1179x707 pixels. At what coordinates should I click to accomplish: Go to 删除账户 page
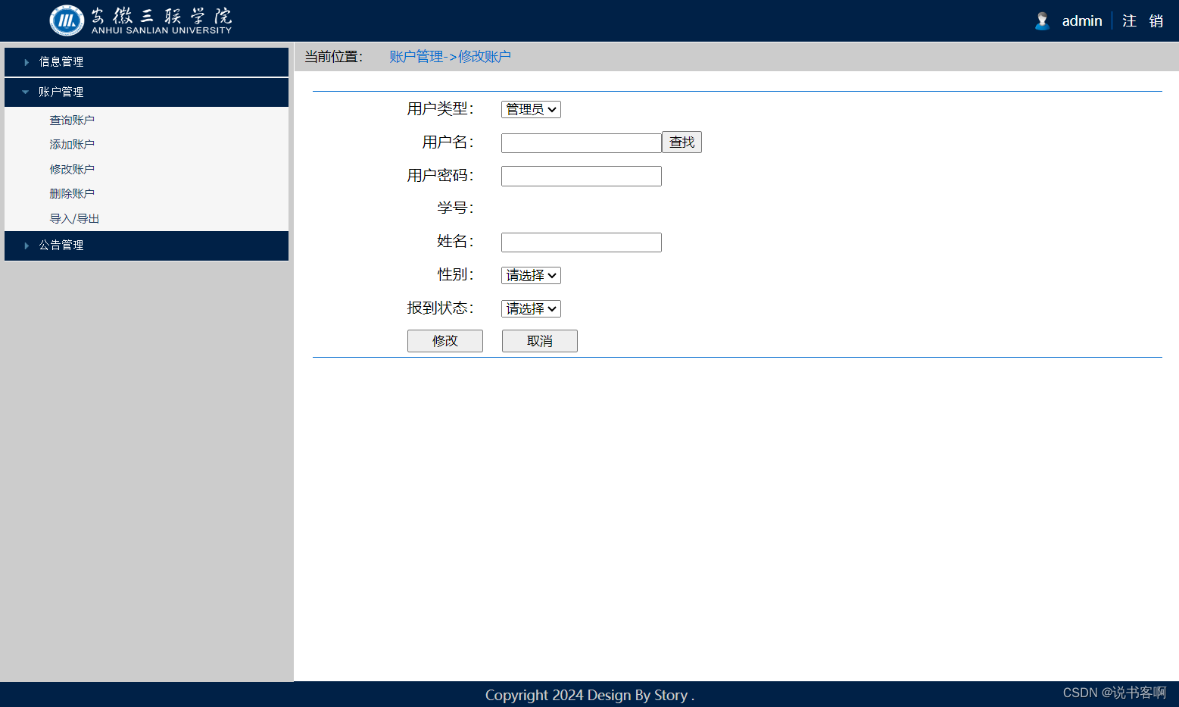[x=72, y=193]
